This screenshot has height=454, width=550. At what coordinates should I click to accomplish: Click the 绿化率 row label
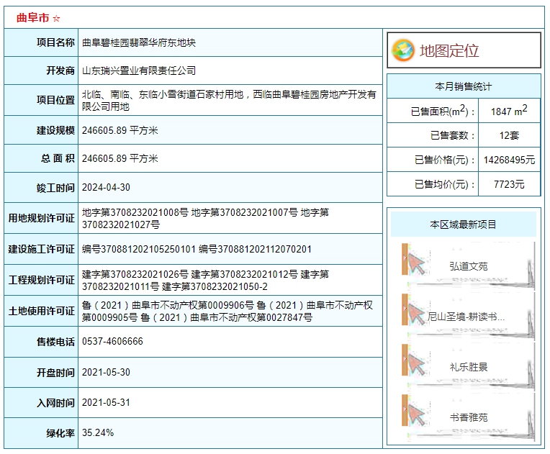pyautogui.click(x=60, y=433)
